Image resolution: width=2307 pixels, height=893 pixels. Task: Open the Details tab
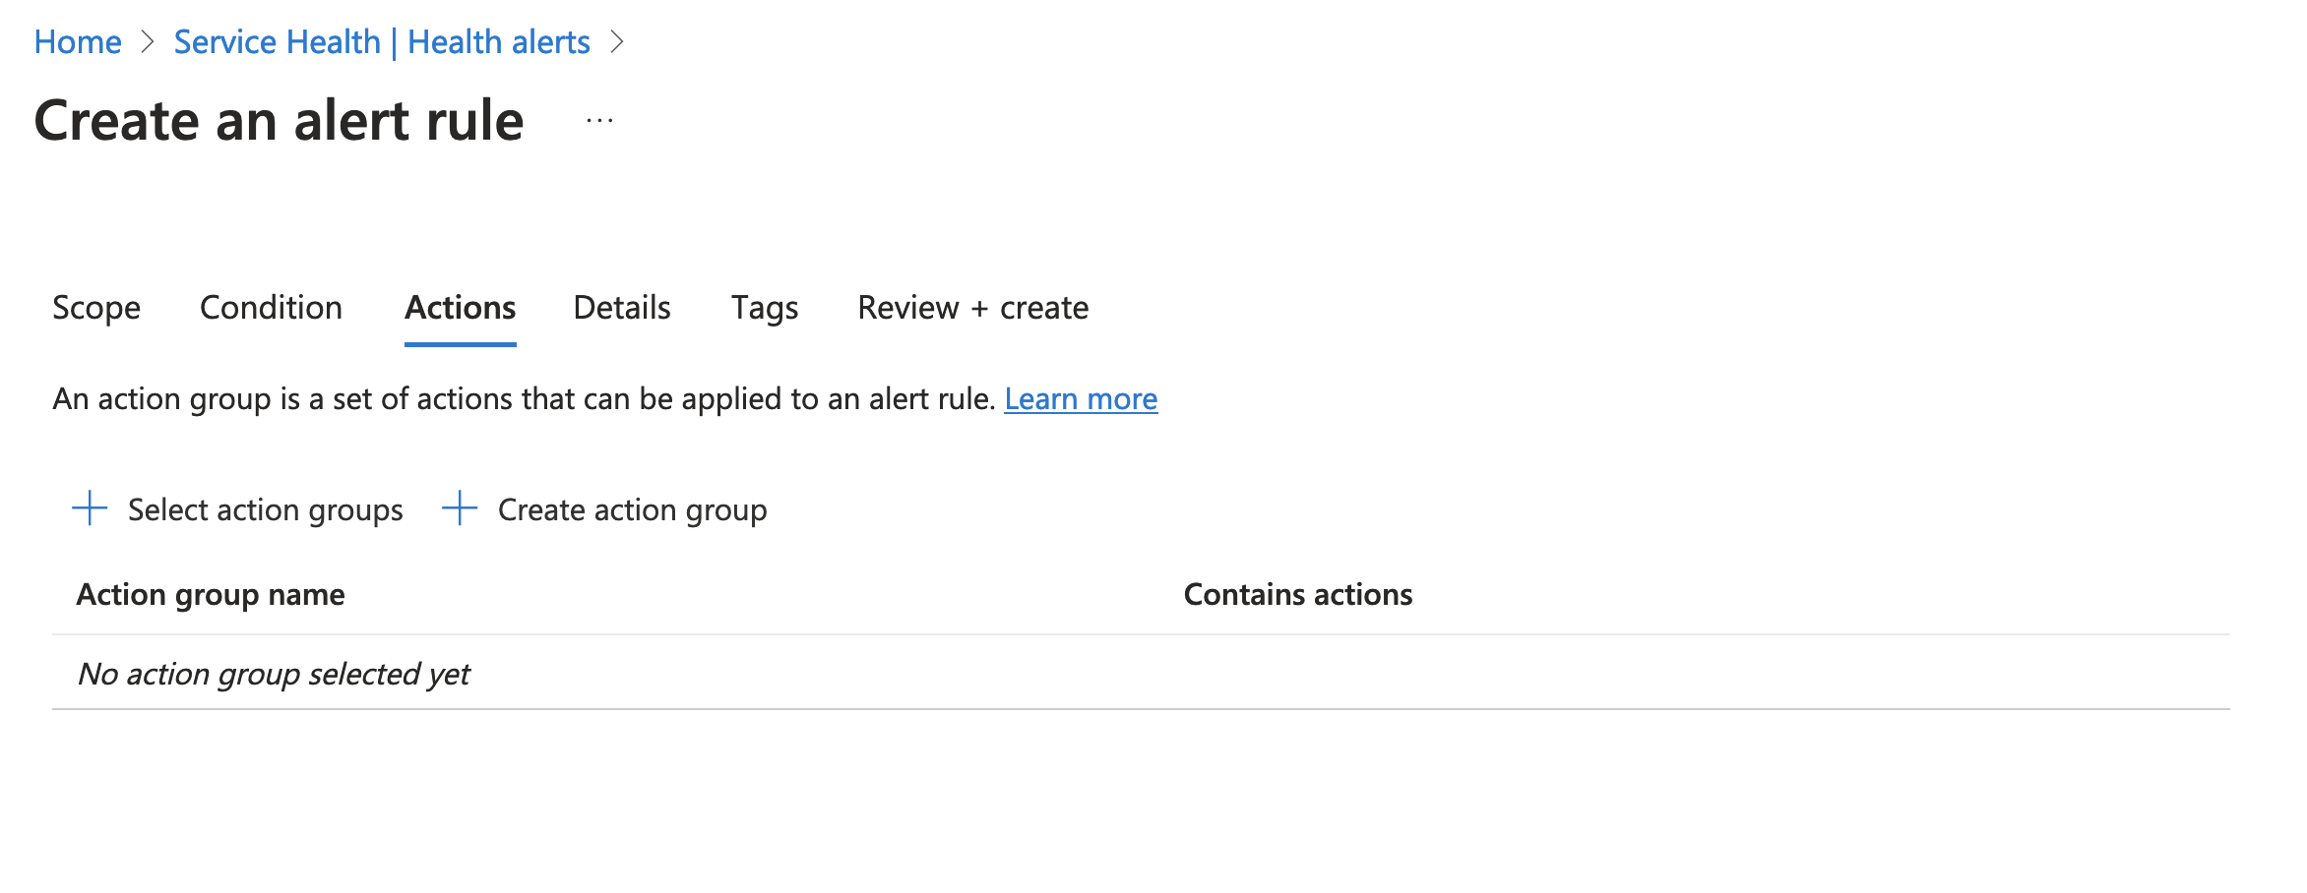click(x=621, y=308)
